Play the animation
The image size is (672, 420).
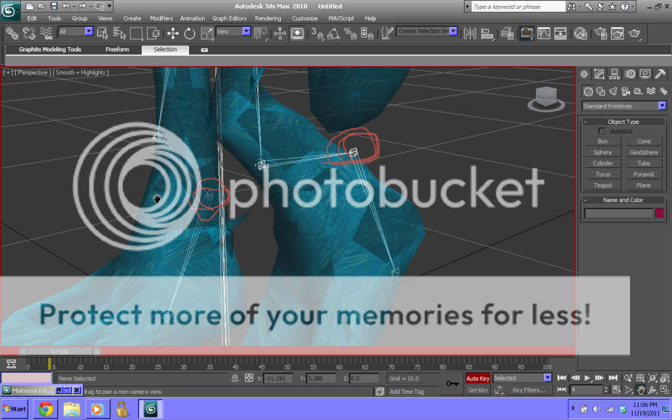[x=587, y=378]
